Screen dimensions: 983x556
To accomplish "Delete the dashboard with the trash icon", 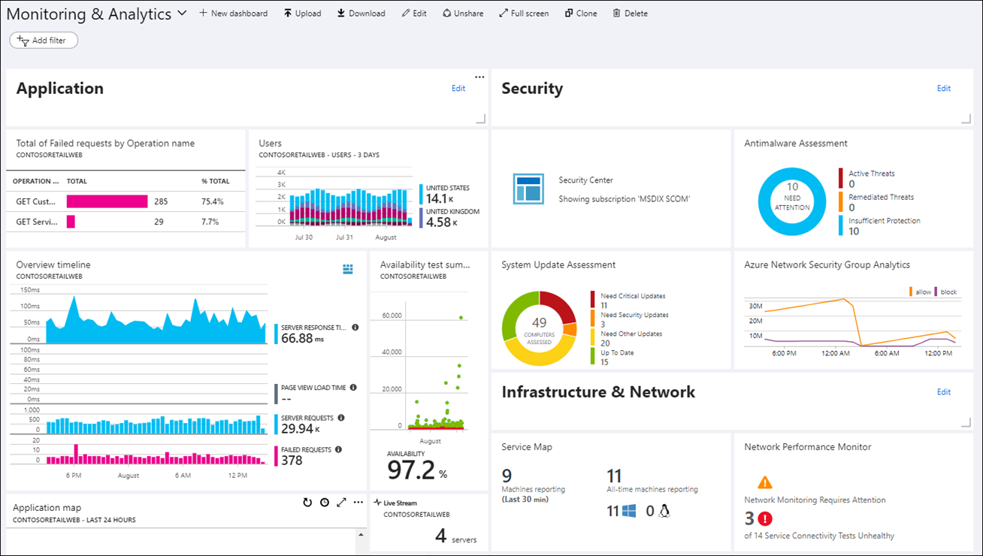I will click(x=630, y=14).
